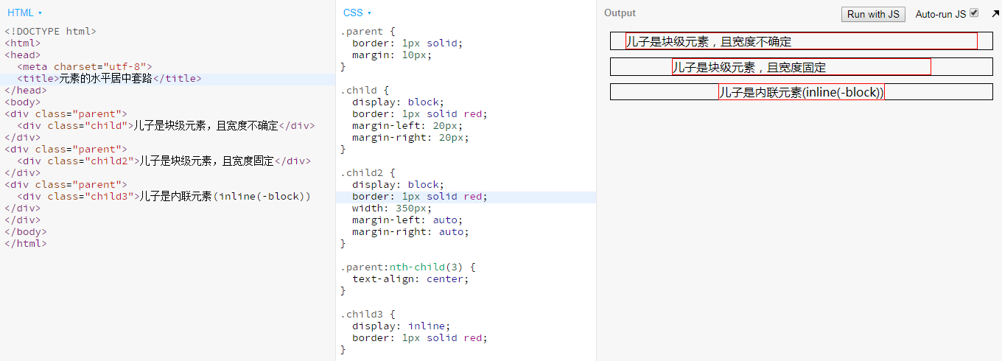The image size is (1002, 361).
Task: Click the .parent:nth-child(3) selector line
Action: pyautogui.click(x=408, y=267)
